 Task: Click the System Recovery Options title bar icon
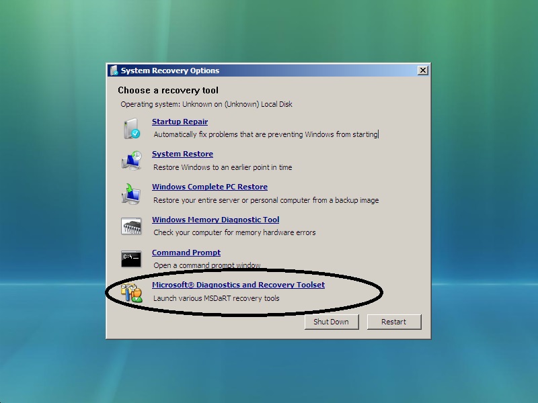114,71
